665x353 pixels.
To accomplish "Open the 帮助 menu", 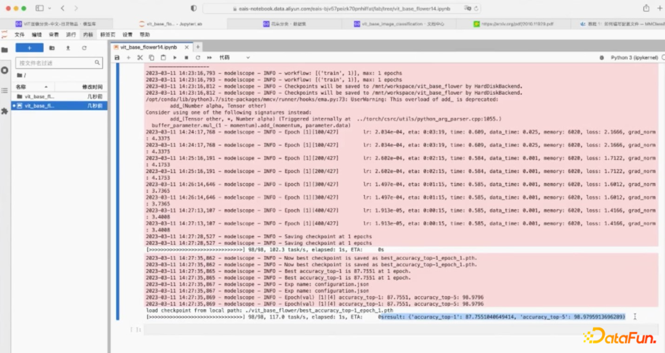I will click(145, 34).
